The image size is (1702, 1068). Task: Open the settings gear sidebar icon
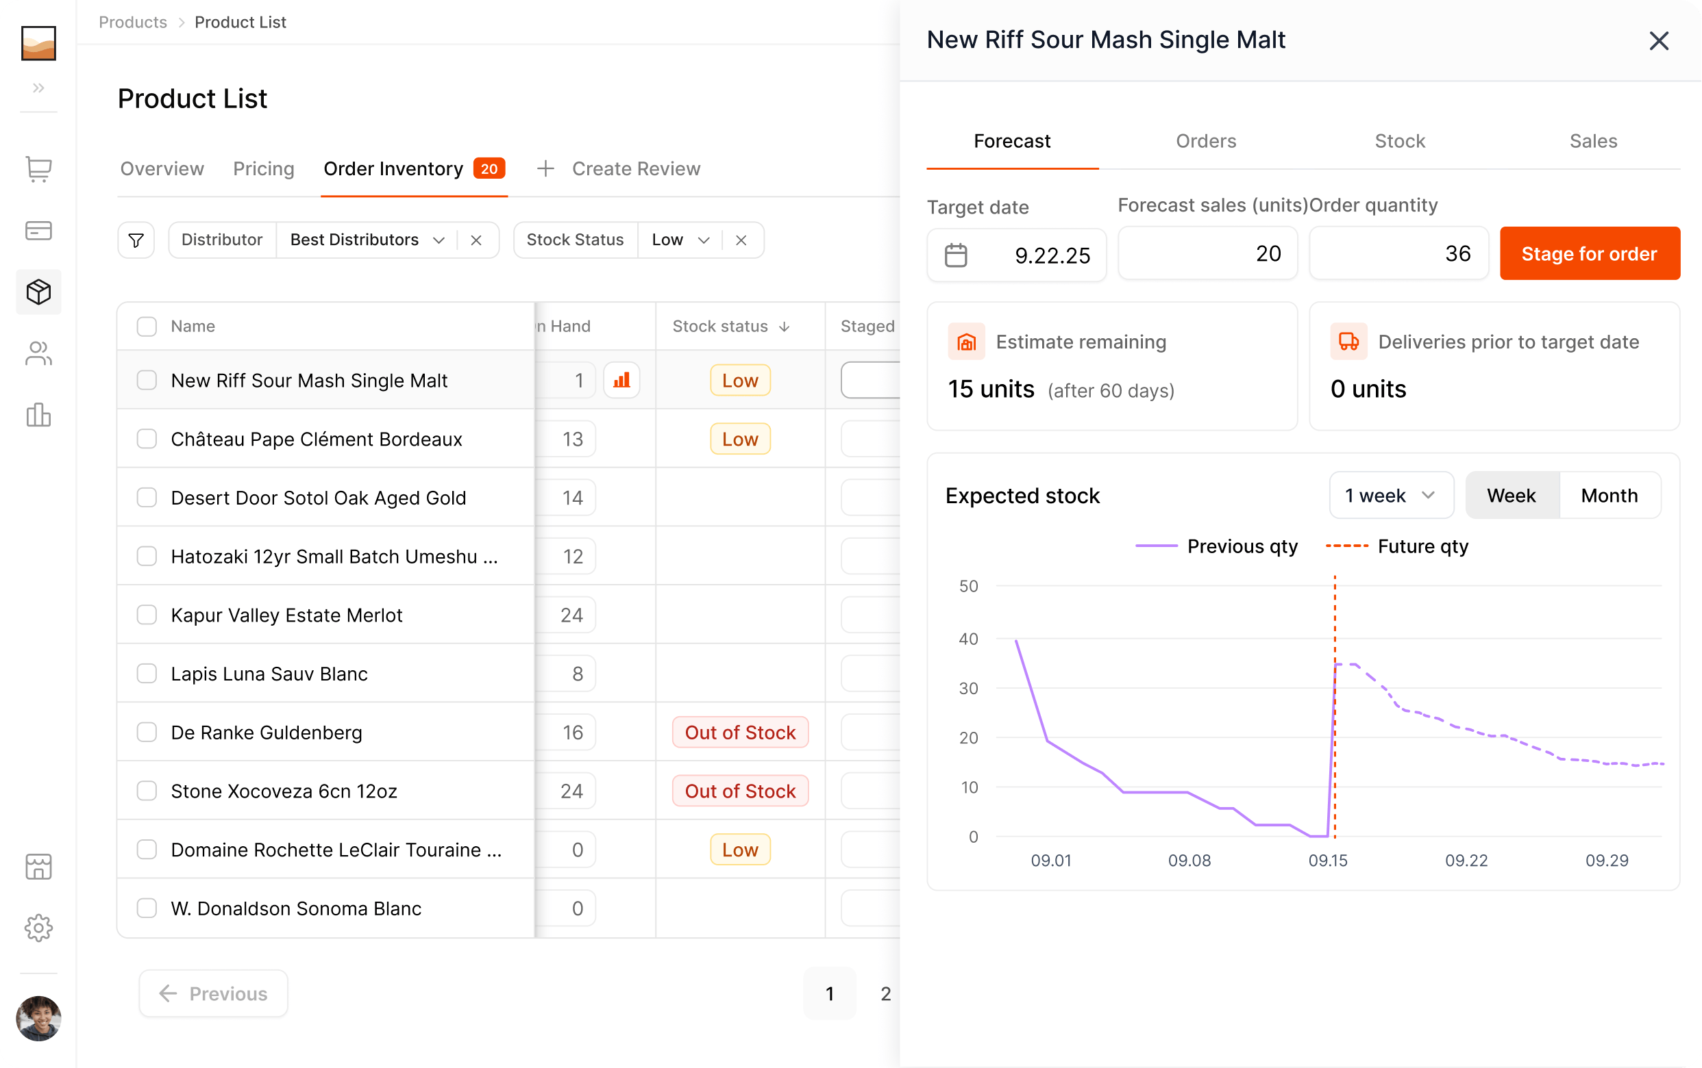click(38, 928)
